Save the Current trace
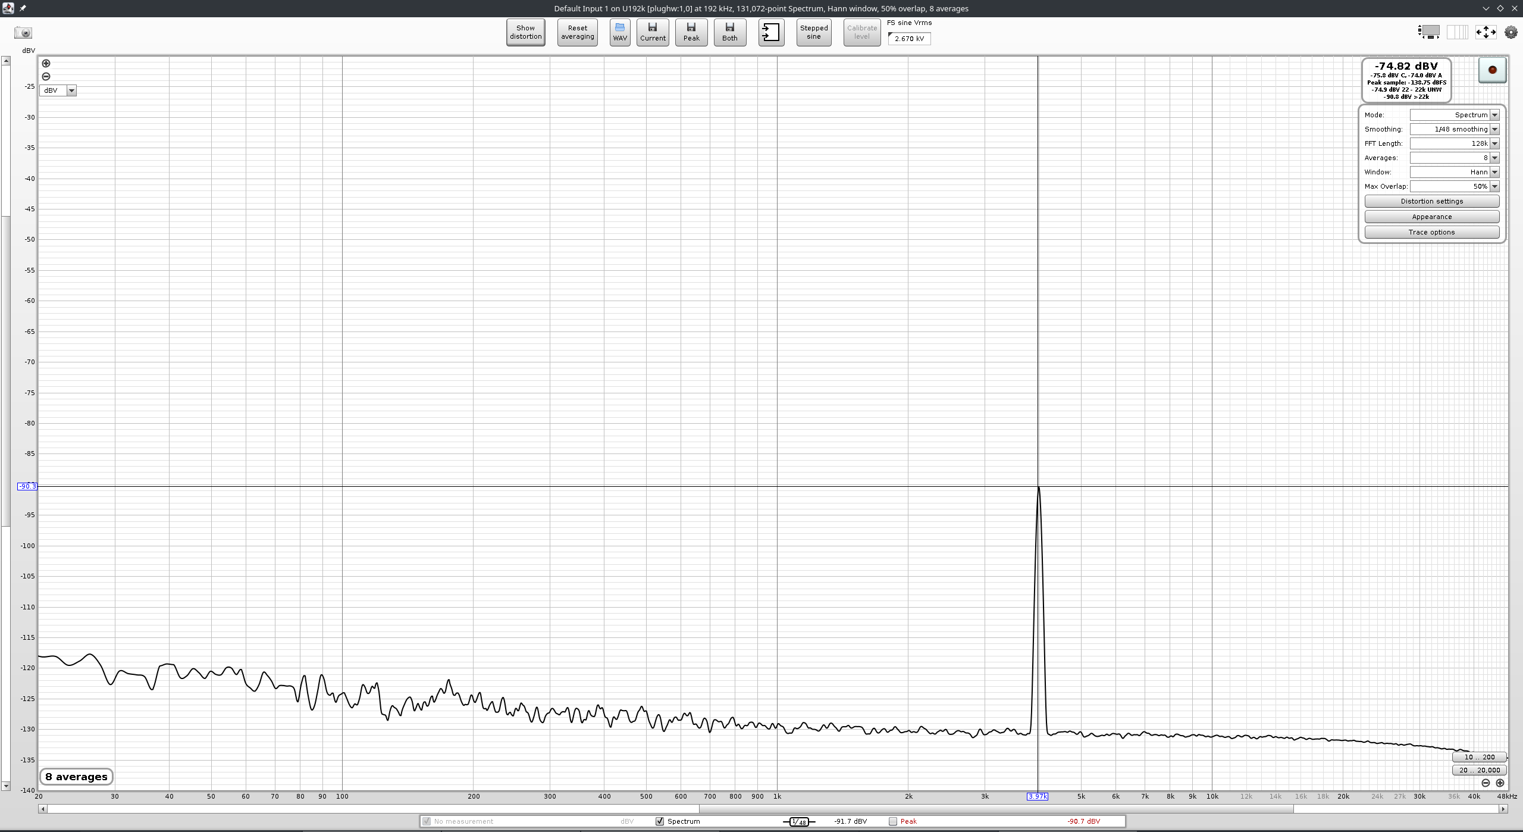 (653, 32)
